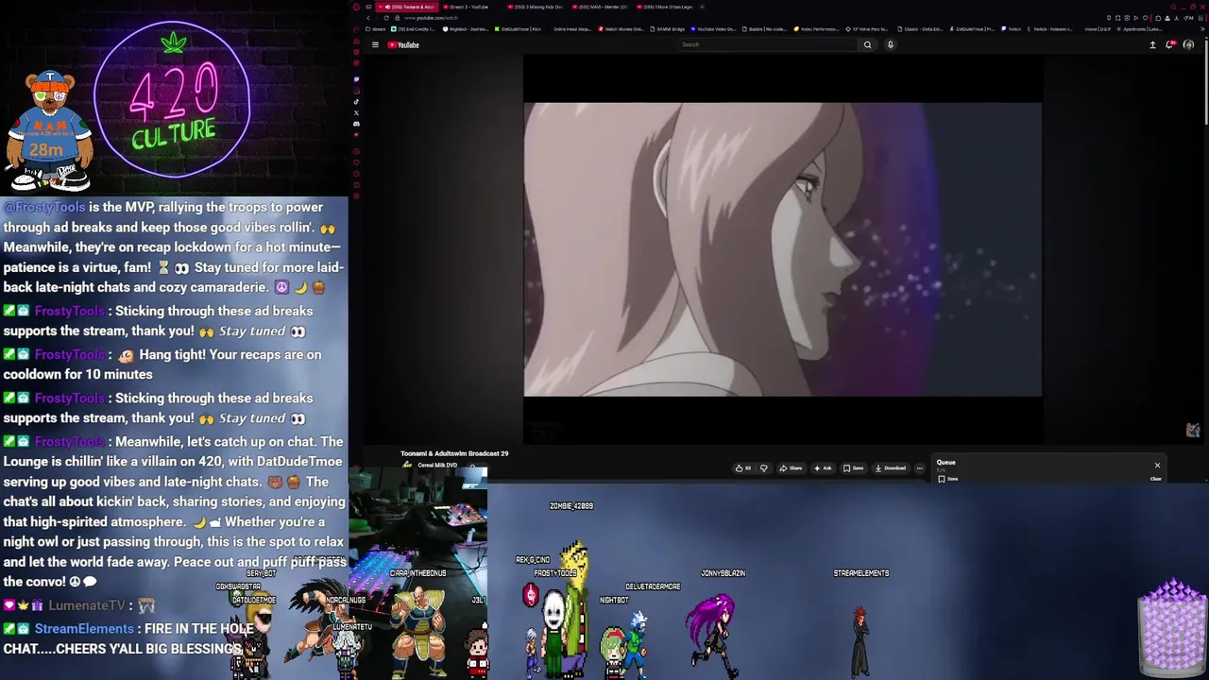The image size is (1209, 680).
Task: Open the more actions ellipsis under video
Action: coord(919,467)
